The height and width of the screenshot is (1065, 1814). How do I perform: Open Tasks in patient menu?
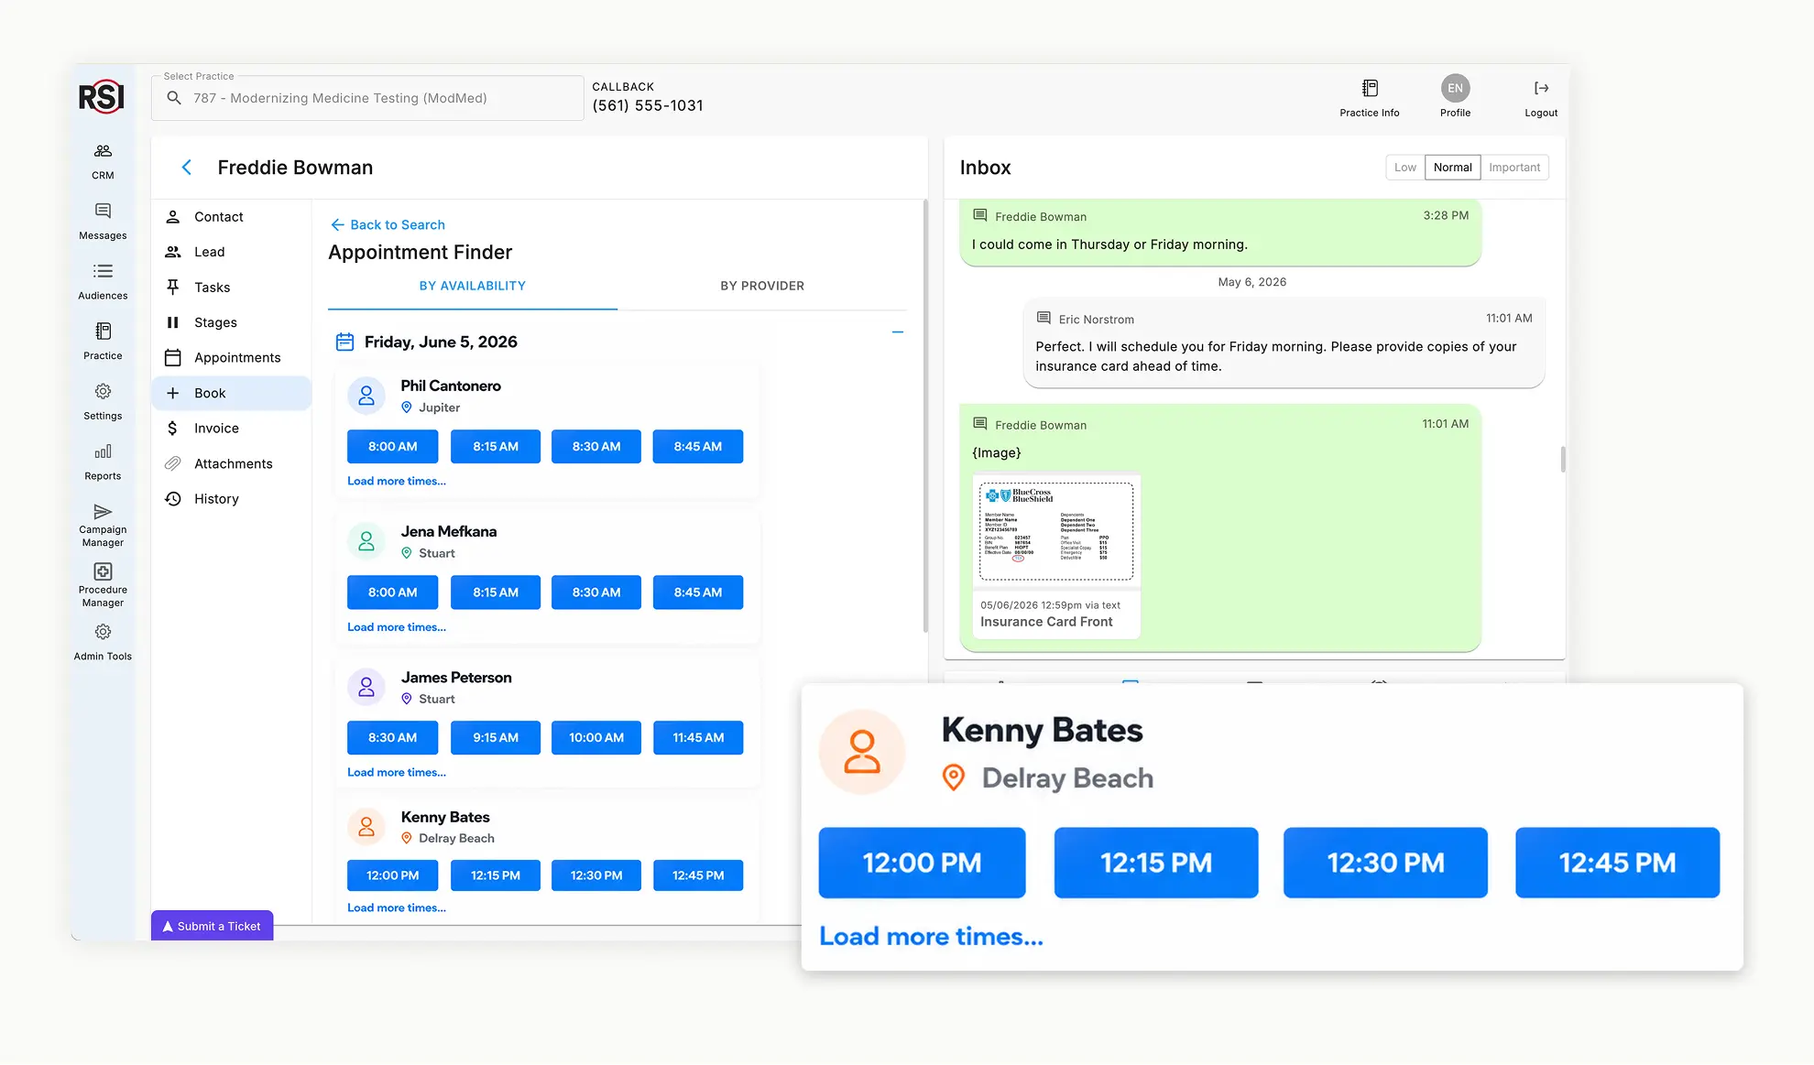(x=232, y=288)
